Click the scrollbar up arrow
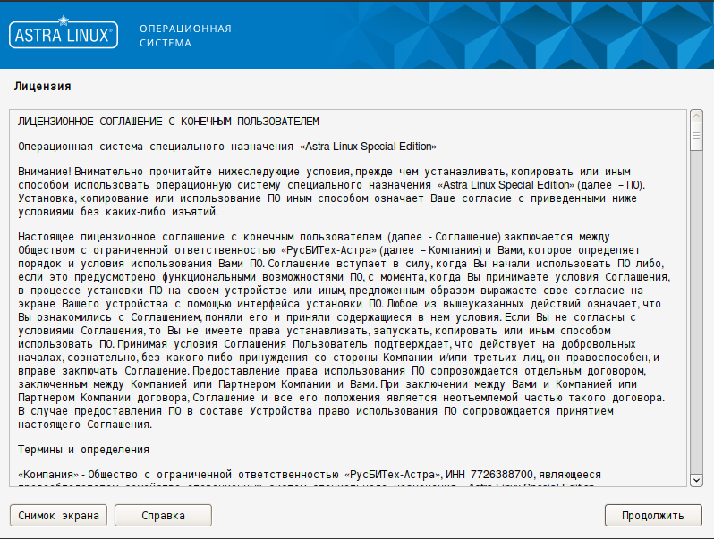Image resolution: width=714 pixels, height=539 pixels. tap(696, 116)
